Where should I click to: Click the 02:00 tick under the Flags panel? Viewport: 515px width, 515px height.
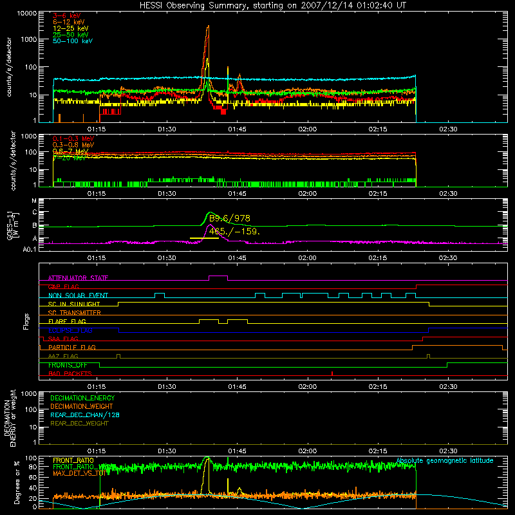[308, 387]
